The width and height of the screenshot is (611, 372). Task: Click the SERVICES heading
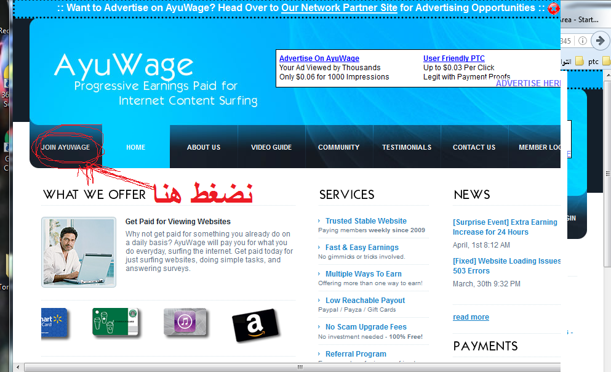coord(347,194)
